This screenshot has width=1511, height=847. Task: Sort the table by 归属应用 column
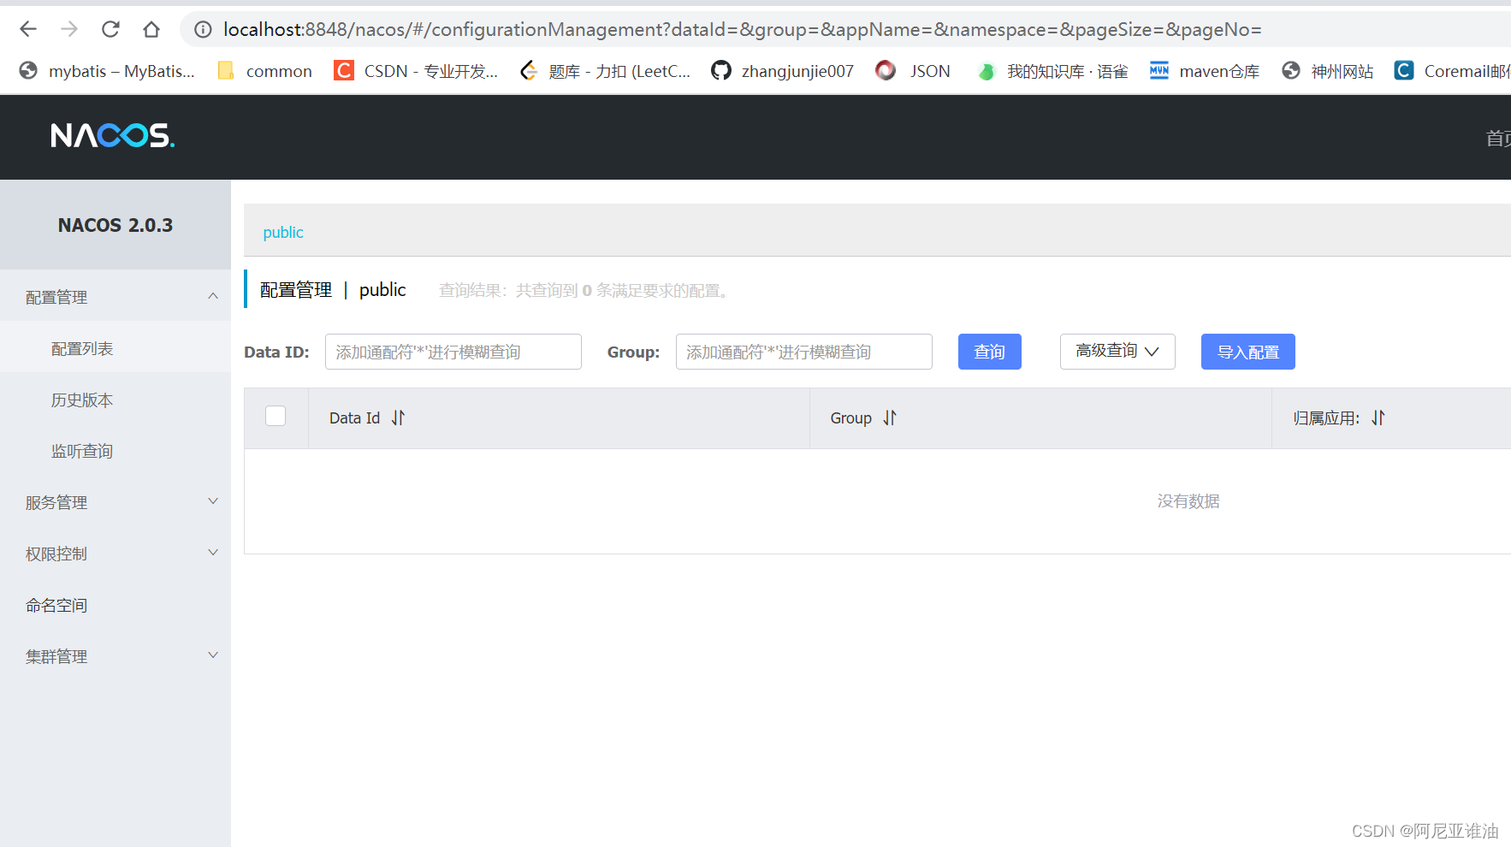(1378, 418)
